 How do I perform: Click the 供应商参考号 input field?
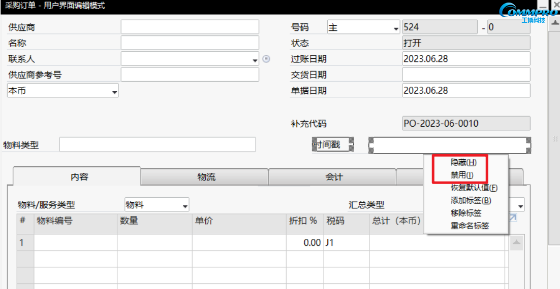190,75
